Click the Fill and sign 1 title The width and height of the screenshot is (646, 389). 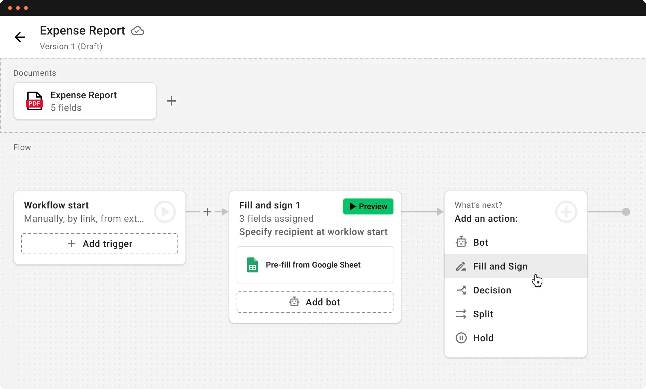pyautogui.click(x=269, y=205)
